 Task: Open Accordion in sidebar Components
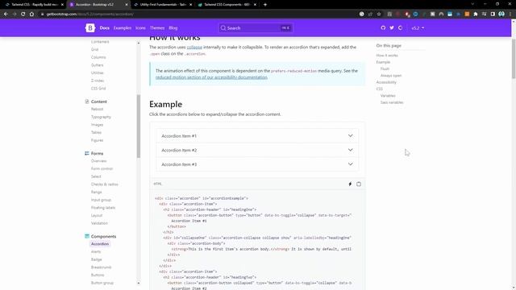pyautogui.click(x=100, y=244)
